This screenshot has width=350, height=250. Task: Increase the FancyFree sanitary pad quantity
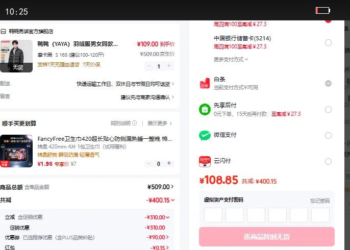169,164
